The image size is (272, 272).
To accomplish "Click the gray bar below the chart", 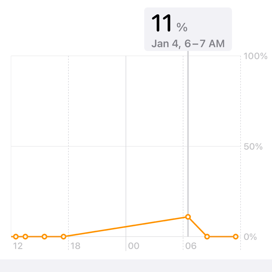I will (x=136, y=265).
